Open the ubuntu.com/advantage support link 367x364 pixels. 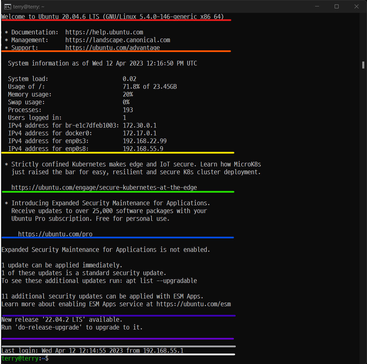[113, 48]
